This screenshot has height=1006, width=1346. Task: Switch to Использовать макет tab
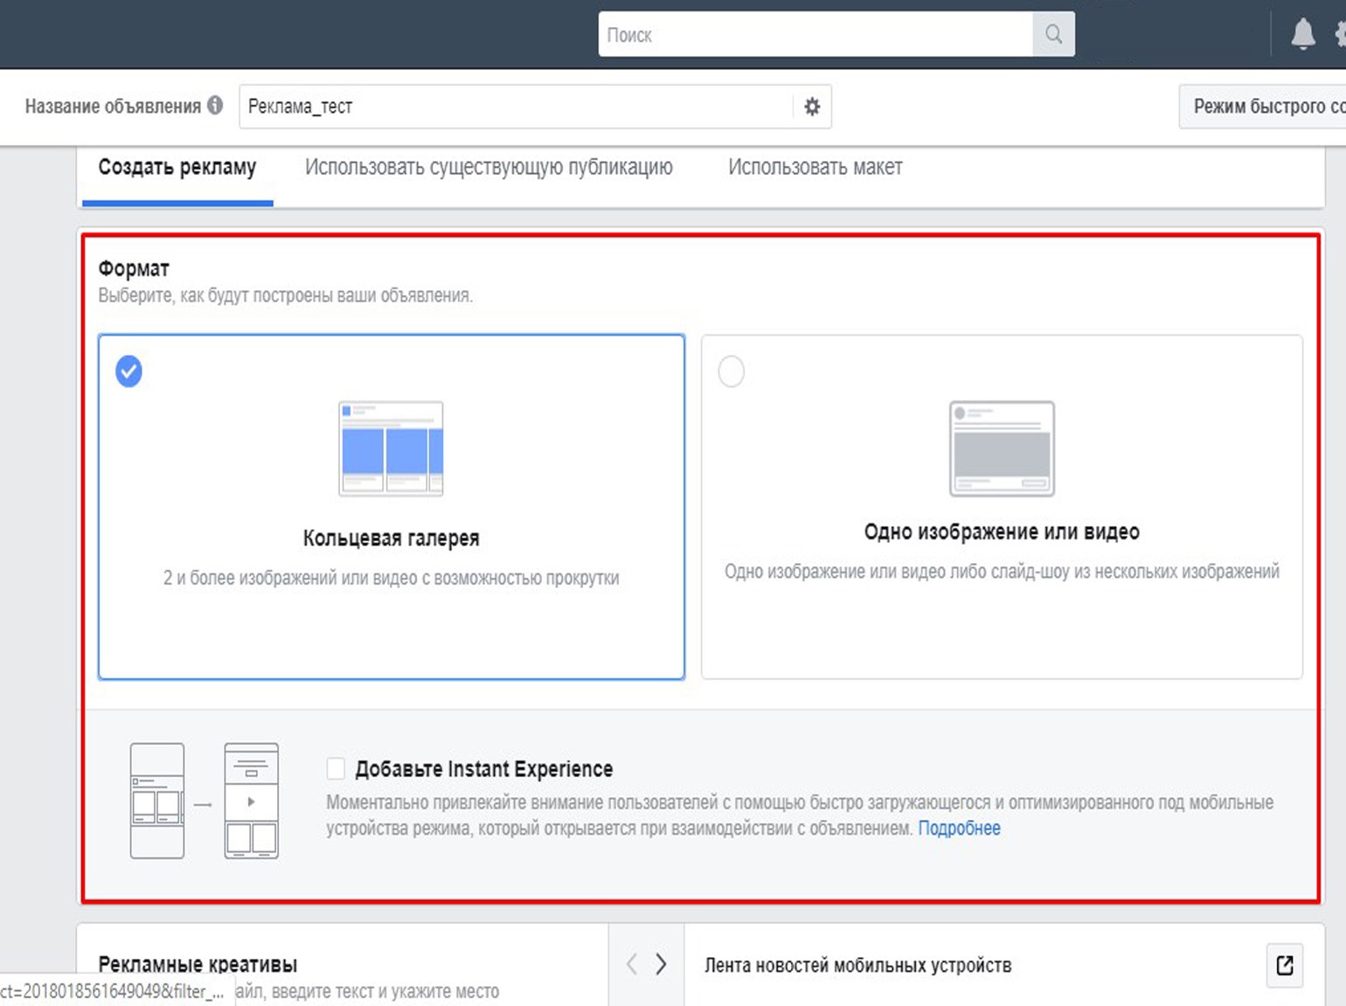(x=815, y=167)
